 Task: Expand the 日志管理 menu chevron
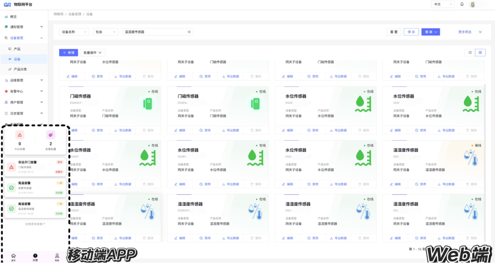(x=42, y=113)
